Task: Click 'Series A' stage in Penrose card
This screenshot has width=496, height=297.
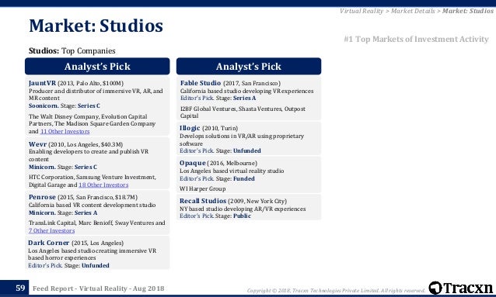Action: 86,212
